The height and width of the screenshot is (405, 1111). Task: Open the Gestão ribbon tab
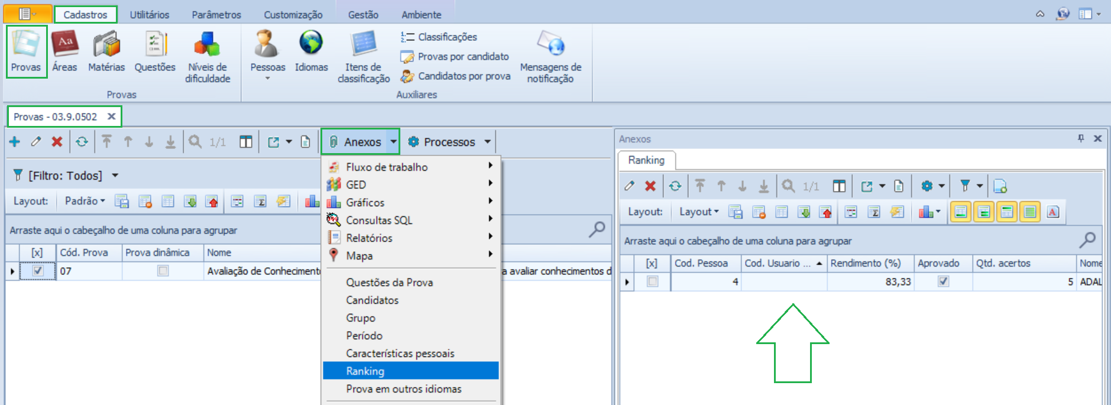click(363, 15)
